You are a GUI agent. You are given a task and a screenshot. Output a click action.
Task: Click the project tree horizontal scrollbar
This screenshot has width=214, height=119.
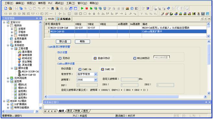[x=20, y=112]
